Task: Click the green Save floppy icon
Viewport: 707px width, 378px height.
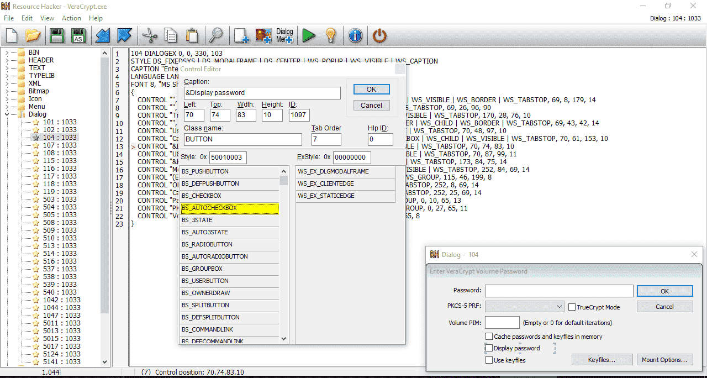Action: pyautogui.click(x=57, y=35)
